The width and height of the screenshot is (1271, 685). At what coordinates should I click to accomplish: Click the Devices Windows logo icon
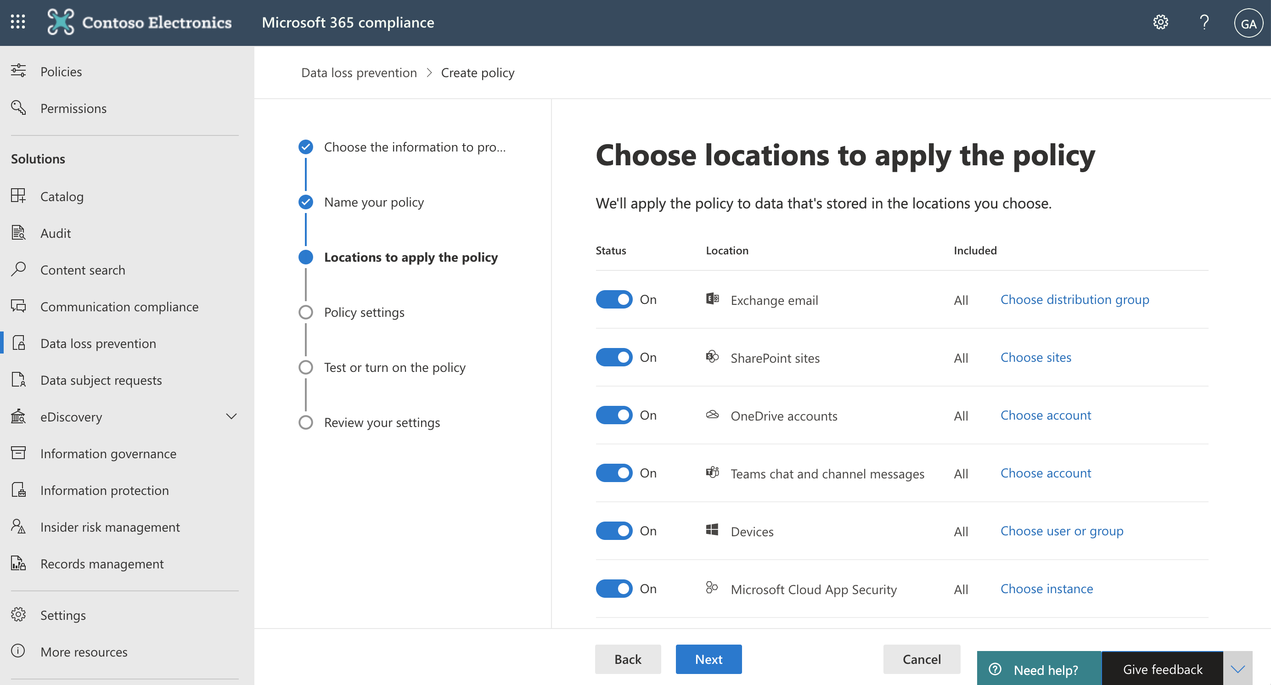711,529
